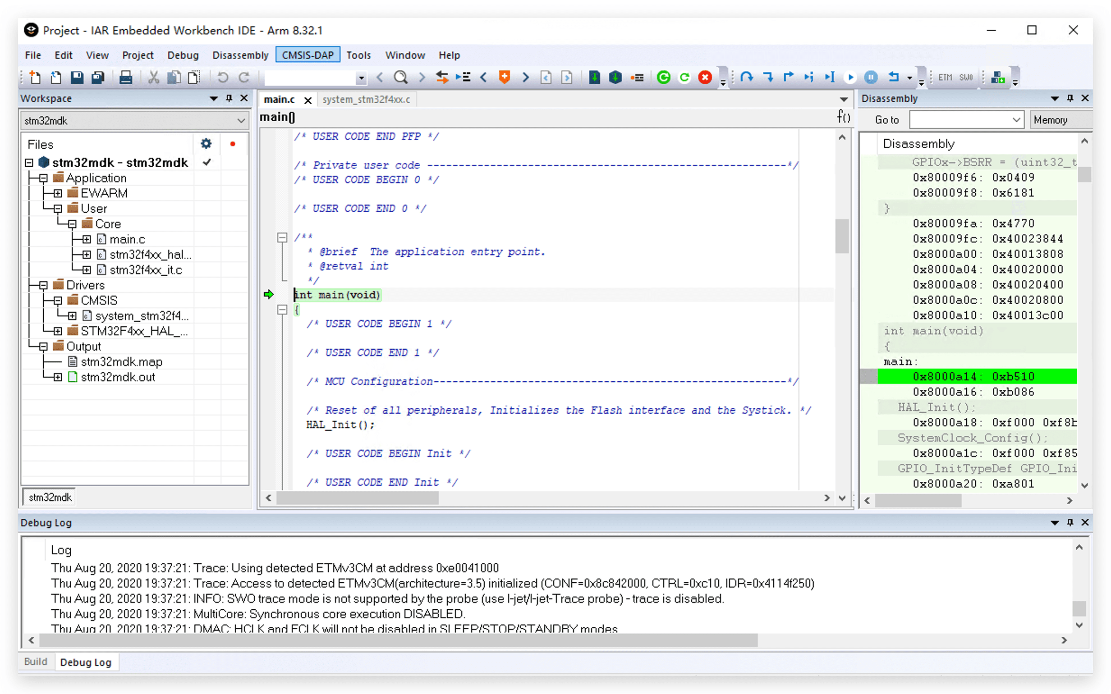Open the Disassembly Go to dropdown

(1016, 120)
